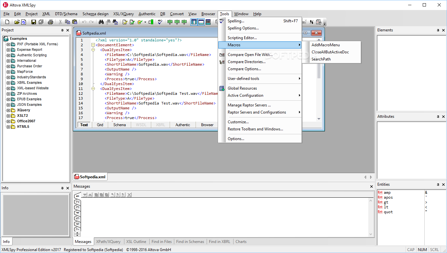The height and width of the screenshot is (253, 447).
Task: Click the spelling check ABC toolbar icon
Action: (160, 22)
